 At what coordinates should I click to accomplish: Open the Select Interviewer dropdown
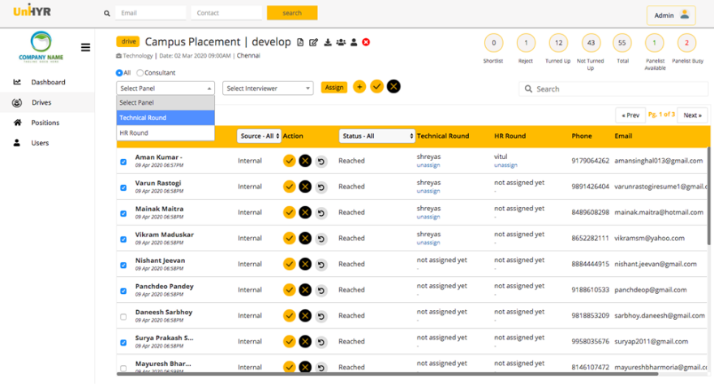pos(268,88)
